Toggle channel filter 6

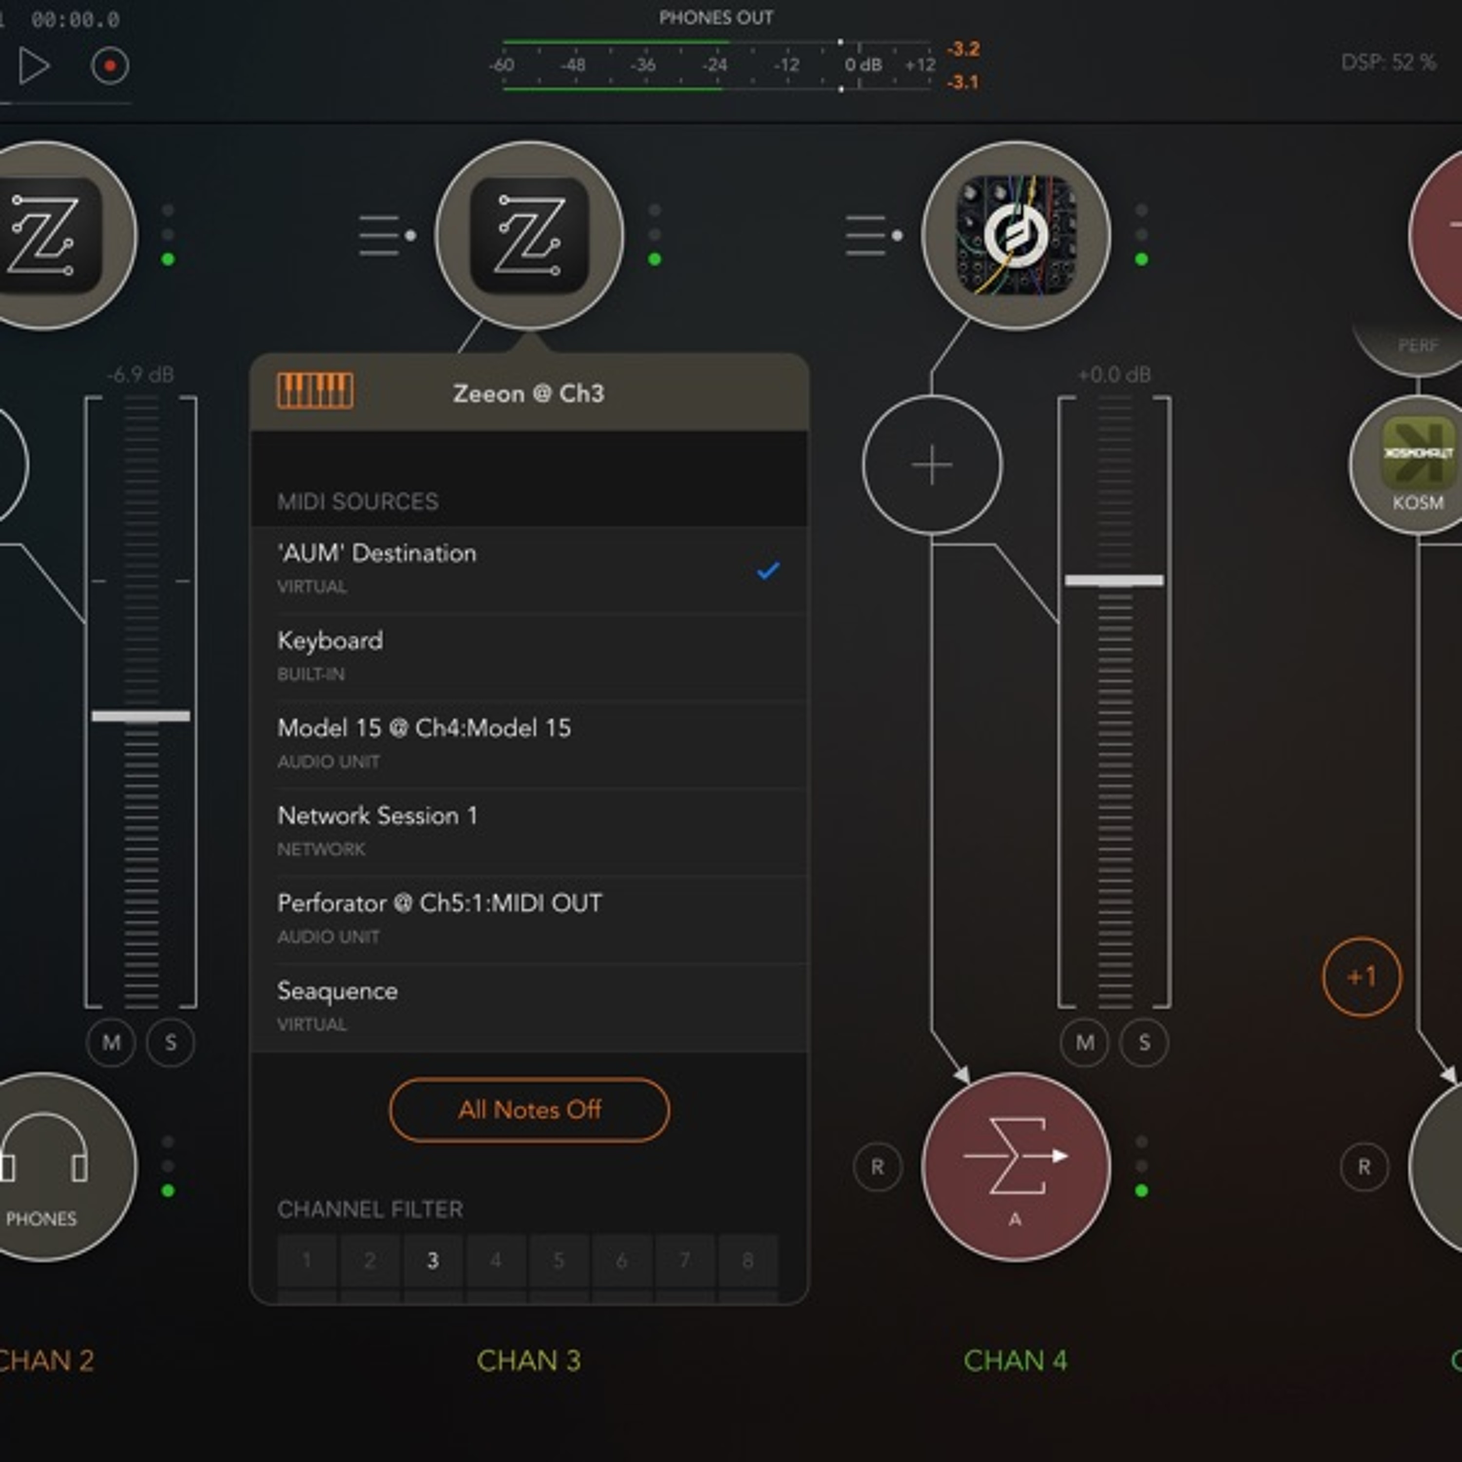[x=621, y=1260]
